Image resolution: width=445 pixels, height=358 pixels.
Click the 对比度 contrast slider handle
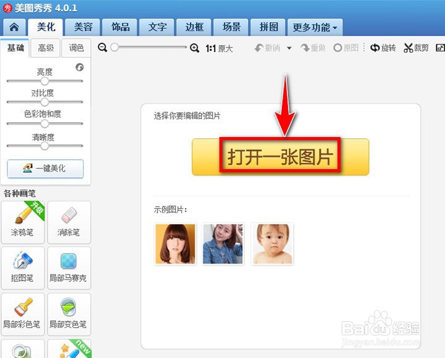44,102
